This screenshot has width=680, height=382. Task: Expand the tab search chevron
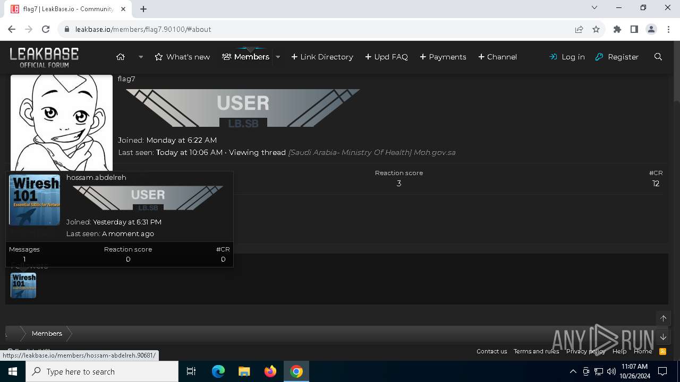[x=594, y=7]
